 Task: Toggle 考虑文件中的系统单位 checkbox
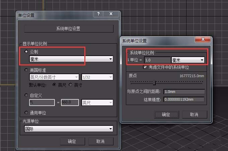145,67
